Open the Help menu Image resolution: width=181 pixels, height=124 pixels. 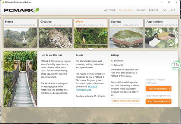(172, 10)
